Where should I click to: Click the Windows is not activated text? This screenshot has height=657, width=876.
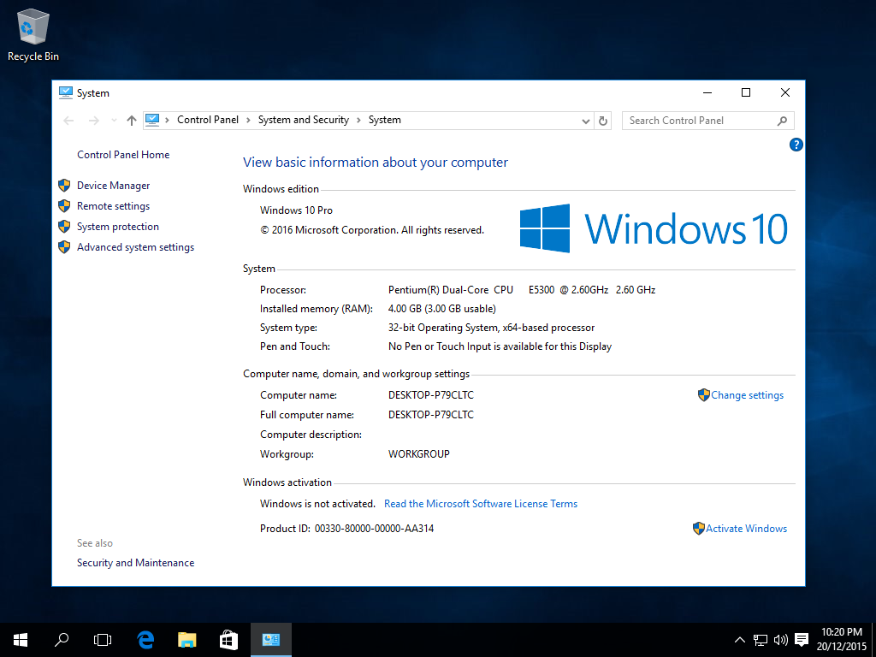click(x=317, y=504)
